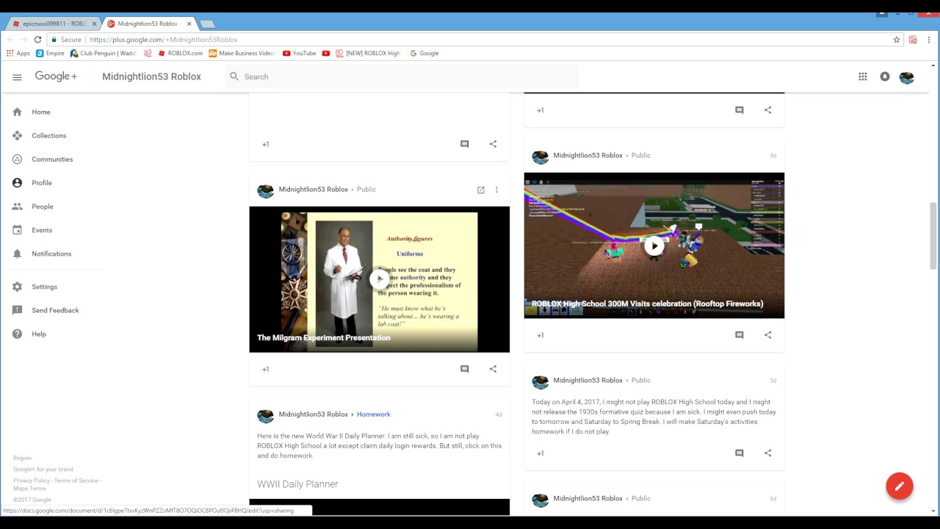Open the Club Penguin bookmark
Image resolution: width=940 pixels, height=529 pixels.
point(103,53)
